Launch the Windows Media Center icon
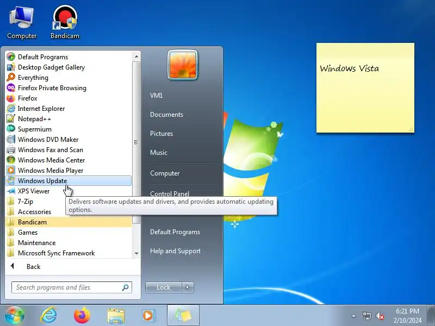The image size is (435, 326). pyautogui.click(x=11, y=160)
